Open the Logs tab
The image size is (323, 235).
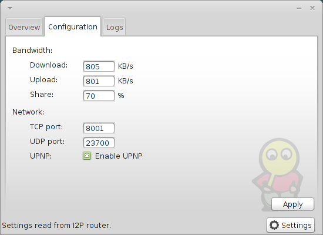point(115,27)
